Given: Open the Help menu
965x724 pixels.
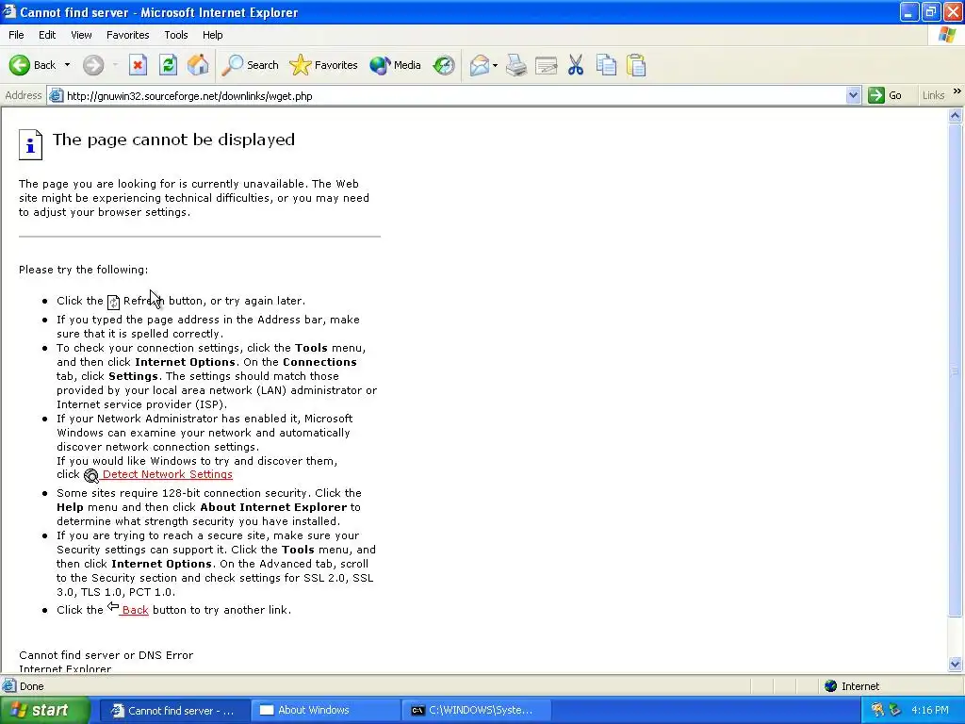Looking at the screenshot, I should click(x=212, y=35).
